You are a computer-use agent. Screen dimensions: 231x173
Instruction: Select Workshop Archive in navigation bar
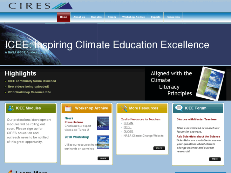(x=133, y=17)
